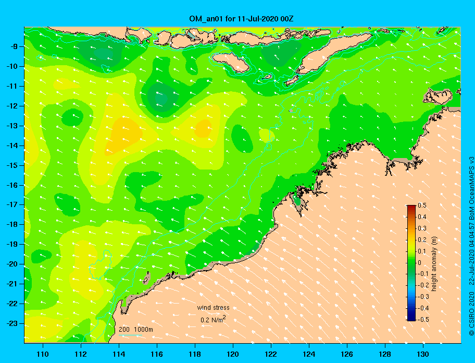475x363 pixels.
Task: Click the '200 1000m' depth contour legend
Action: click(136, 330)
